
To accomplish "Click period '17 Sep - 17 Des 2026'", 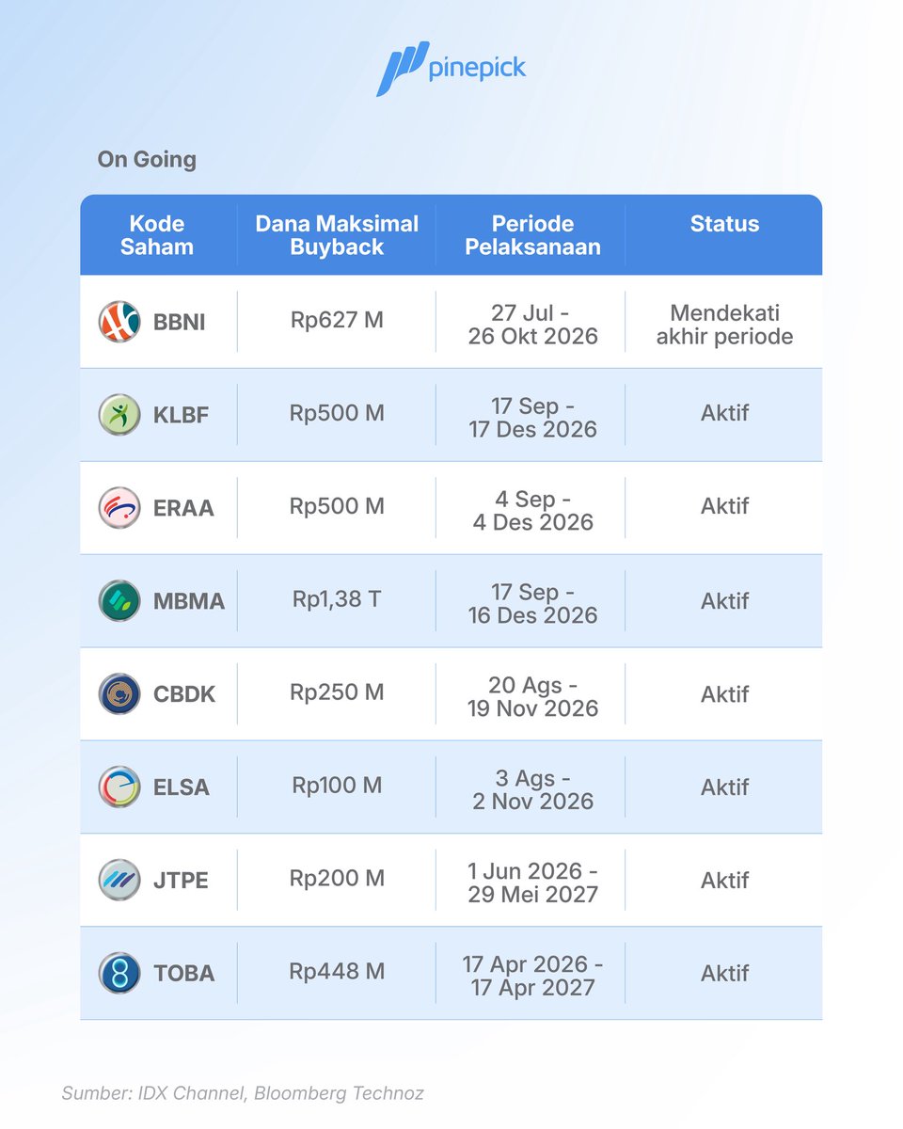I will (533, 418).
